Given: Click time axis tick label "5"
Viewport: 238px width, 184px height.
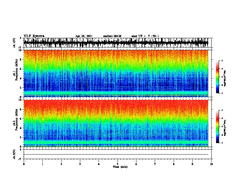Looking at the screenshot, I should (x=117, y=164).
